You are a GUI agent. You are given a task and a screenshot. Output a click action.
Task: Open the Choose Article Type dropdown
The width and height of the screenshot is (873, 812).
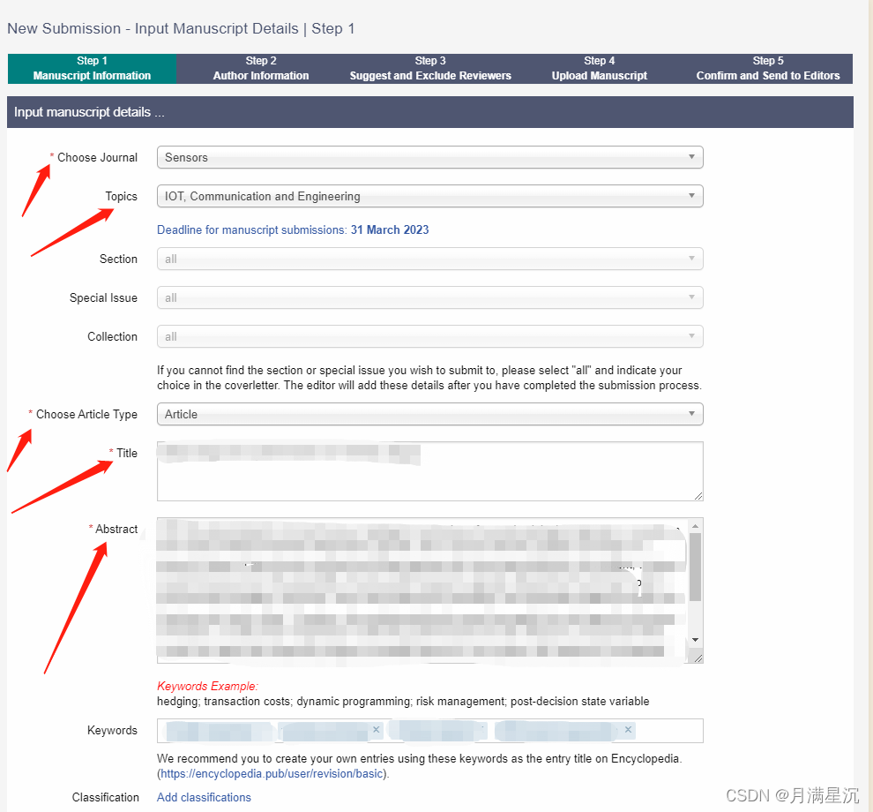pyautogui.click(x=429, y=414)
